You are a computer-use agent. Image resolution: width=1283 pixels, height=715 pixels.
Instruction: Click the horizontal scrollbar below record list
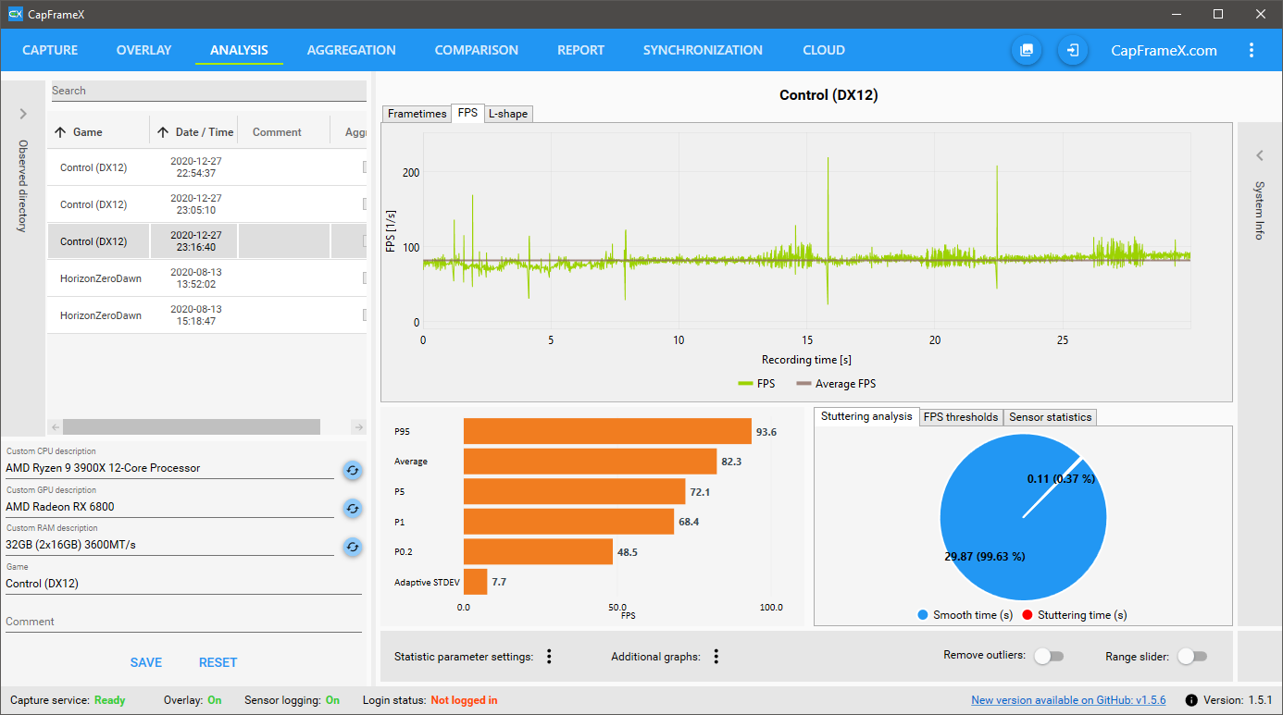coord(192,426)
